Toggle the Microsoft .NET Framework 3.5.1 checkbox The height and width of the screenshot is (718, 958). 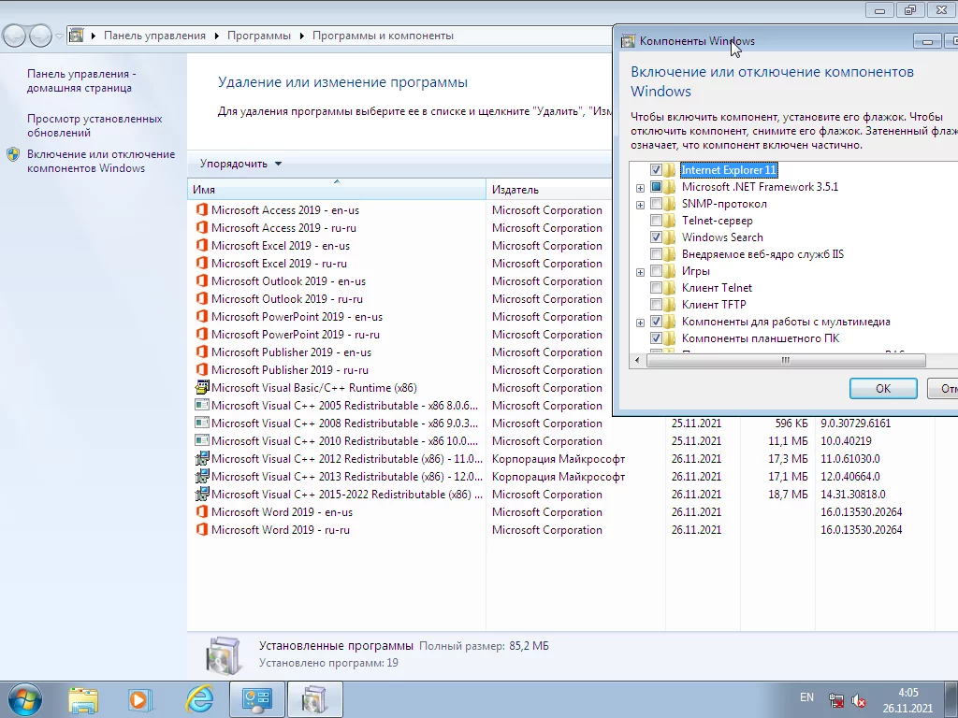[656, 187]
